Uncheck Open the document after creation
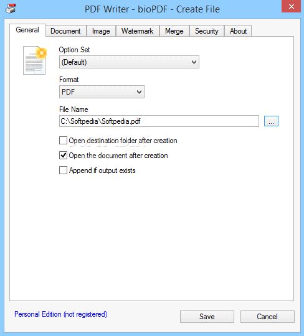Viewport: 304px width, 336px height. click(x=63, y=156)
